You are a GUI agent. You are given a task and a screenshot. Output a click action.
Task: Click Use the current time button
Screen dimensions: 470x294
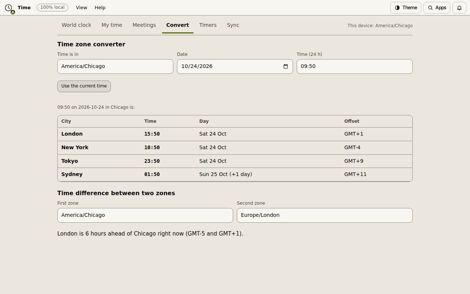(x=84, y=86)
